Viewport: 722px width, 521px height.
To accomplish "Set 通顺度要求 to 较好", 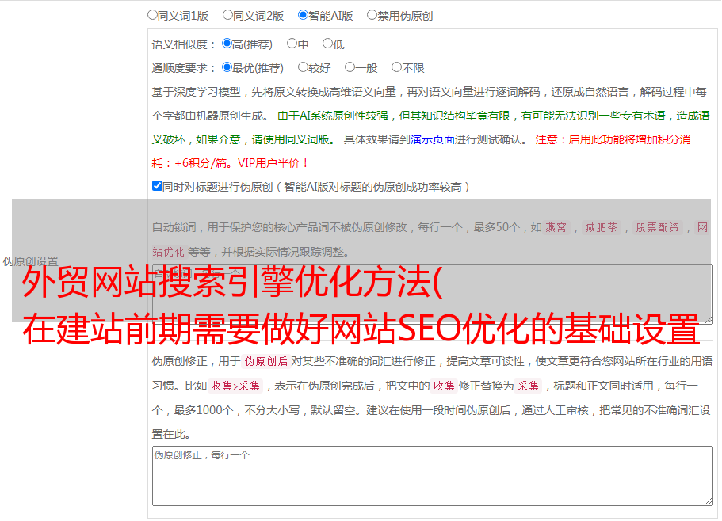I will (303, 67).
